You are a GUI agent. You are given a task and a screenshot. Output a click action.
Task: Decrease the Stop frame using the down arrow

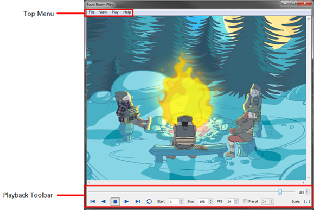(x=210, y=203)
